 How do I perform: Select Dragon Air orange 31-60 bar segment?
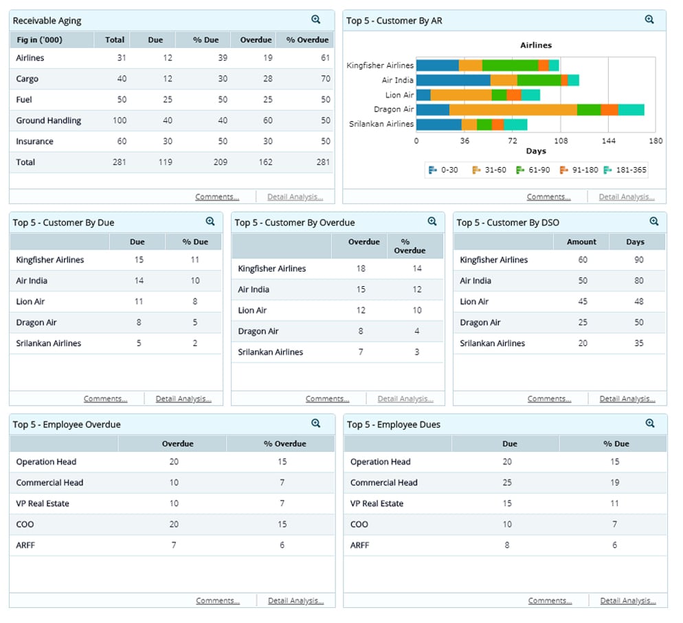coord(513,109)
